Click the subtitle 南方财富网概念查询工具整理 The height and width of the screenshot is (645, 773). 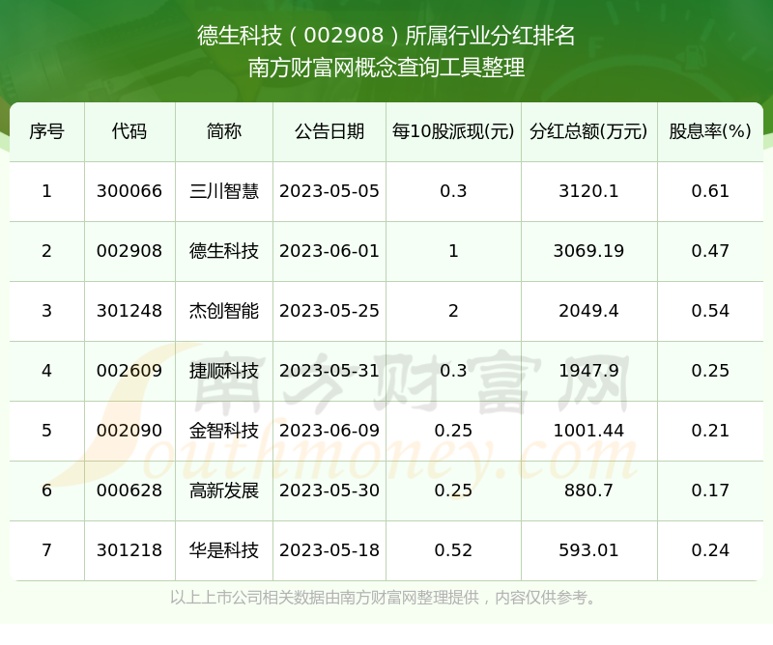pos(386,68)
